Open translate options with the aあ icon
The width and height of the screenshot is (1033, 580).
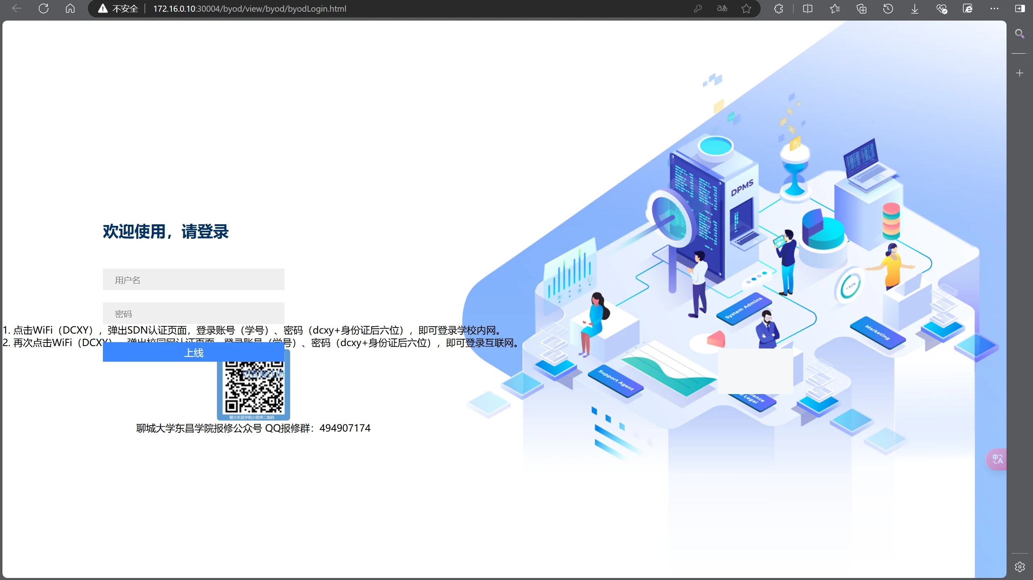722,8
